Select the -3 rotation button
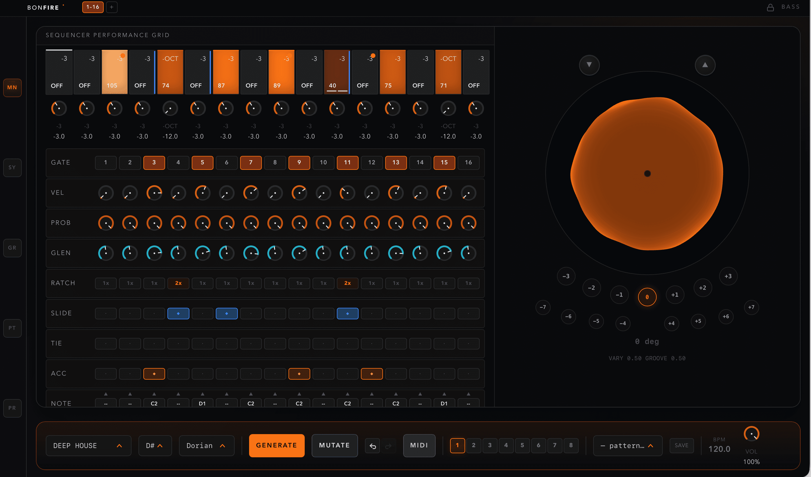The height and width of the screenshot is (477, 811). click(x=566, y=276)
